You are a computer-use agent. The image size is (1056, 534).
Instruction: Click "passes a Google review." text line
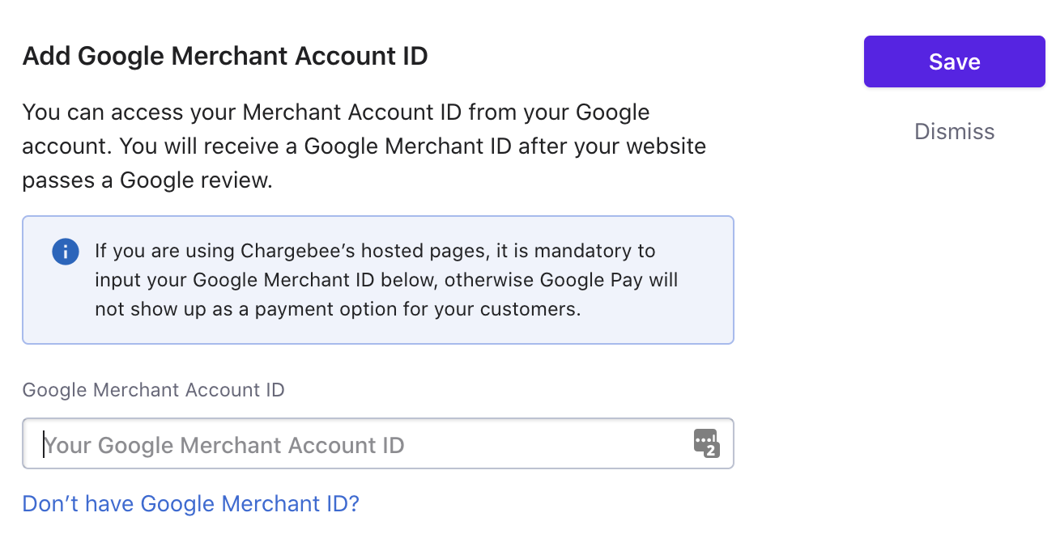pos(147,180)
